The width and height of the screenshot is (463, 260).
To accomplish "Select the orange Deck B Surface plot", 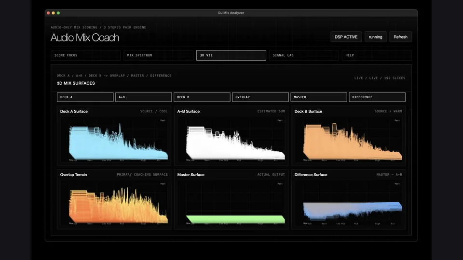I will pyautogui.click(x=348, y=140).
